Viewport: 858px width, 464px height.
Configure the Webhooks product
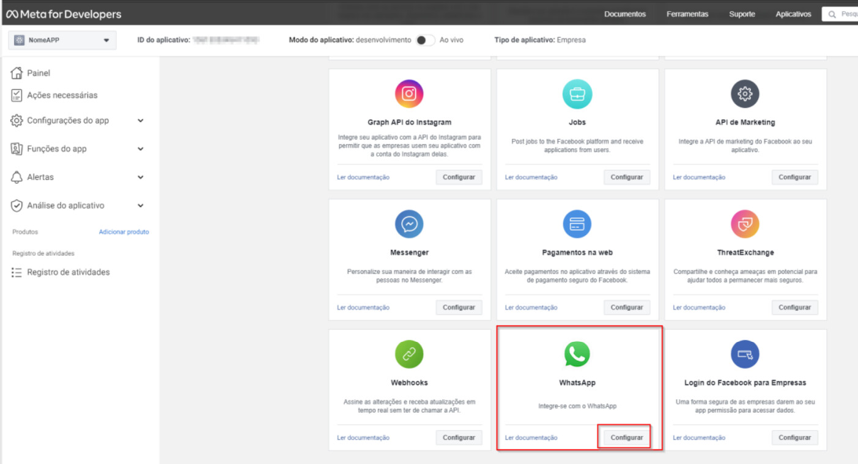pos(459,438)
